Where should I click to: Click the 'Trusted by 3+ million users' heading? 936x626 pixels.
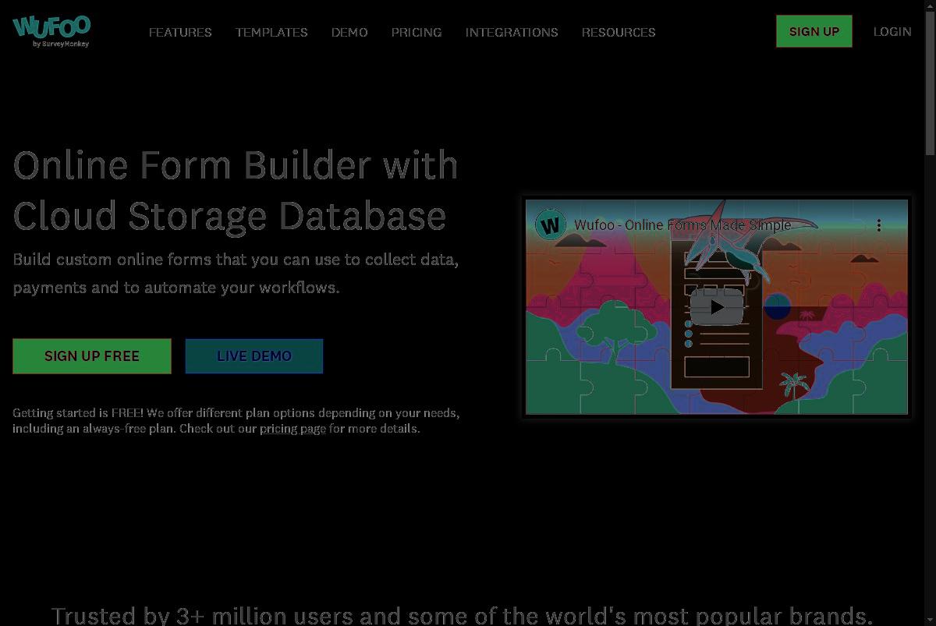[462, 615]
